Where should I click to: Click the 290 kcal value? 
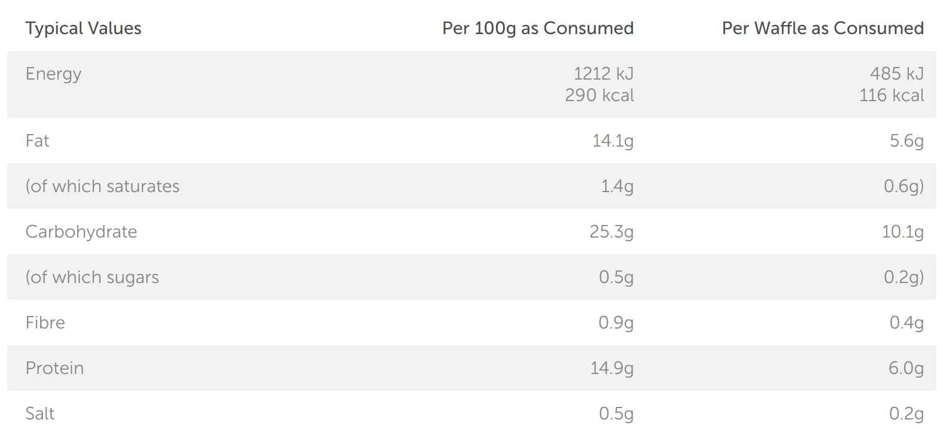pyautogui.click(x=599, y=95)
